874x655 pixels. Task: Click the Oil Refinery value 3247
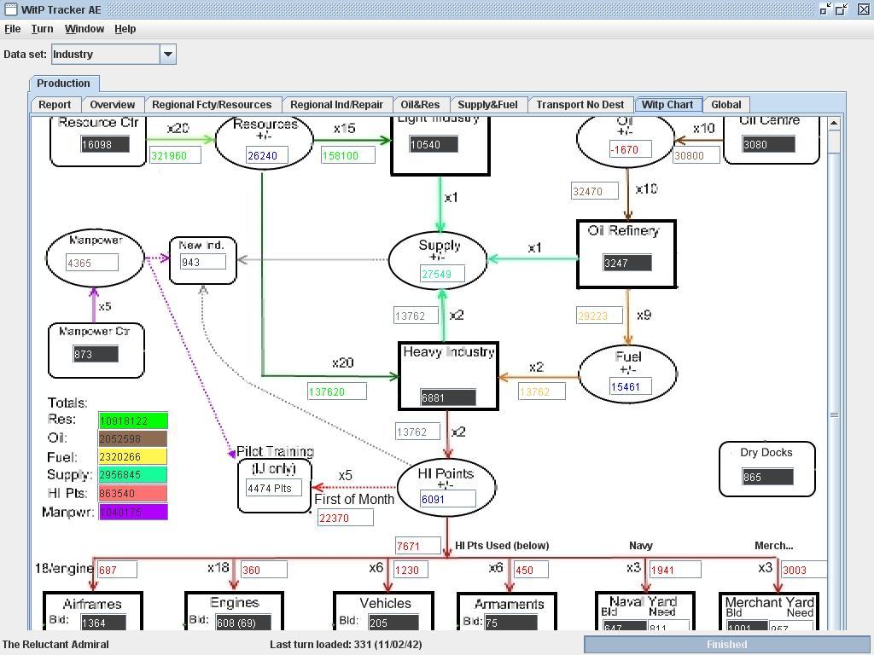click(x=627, y=263)
